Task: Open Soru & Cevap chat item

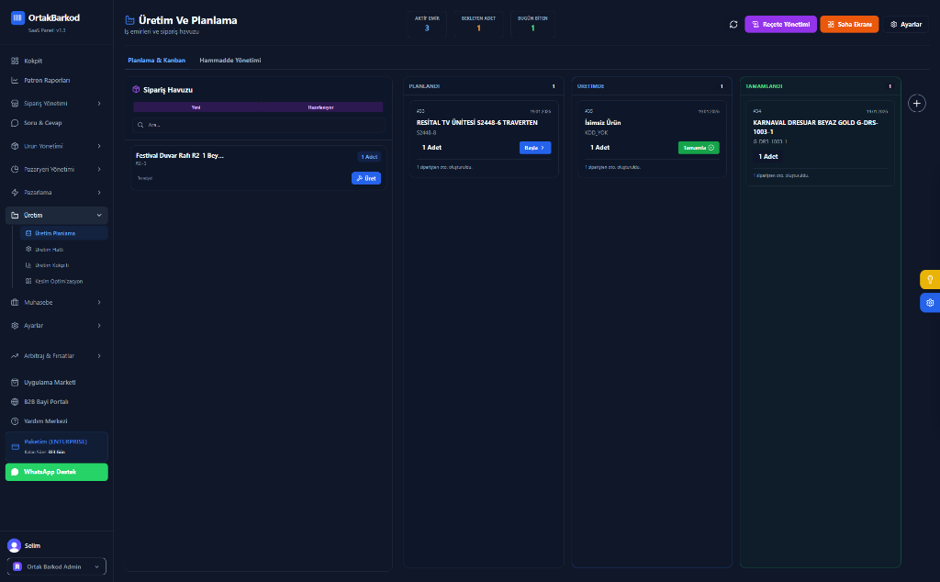Action: (x=42, y=123)
